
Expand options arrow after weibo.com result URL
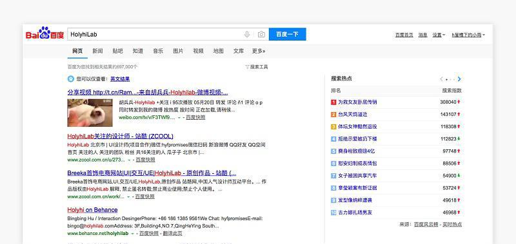[179, 117]
